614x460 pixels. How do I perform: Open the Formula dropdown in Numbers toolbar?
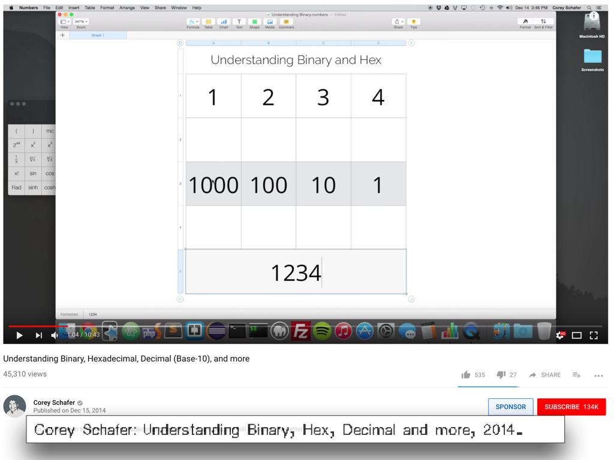click(193, 22)
